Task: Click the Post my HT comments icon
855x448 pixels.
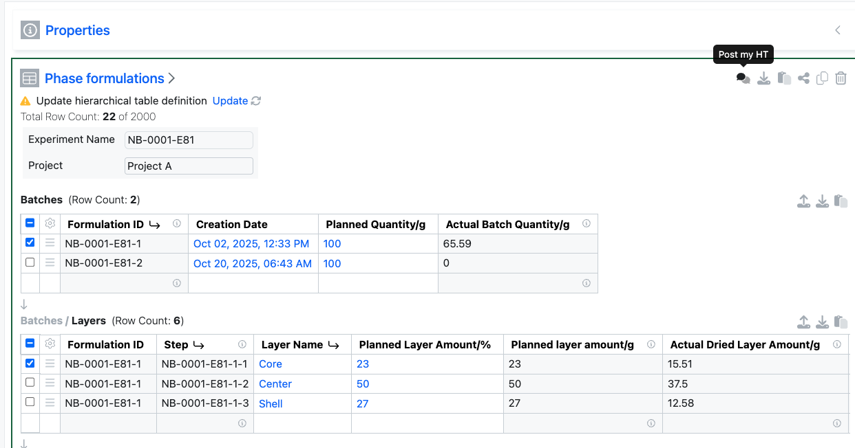Action: tap(743, 78)
